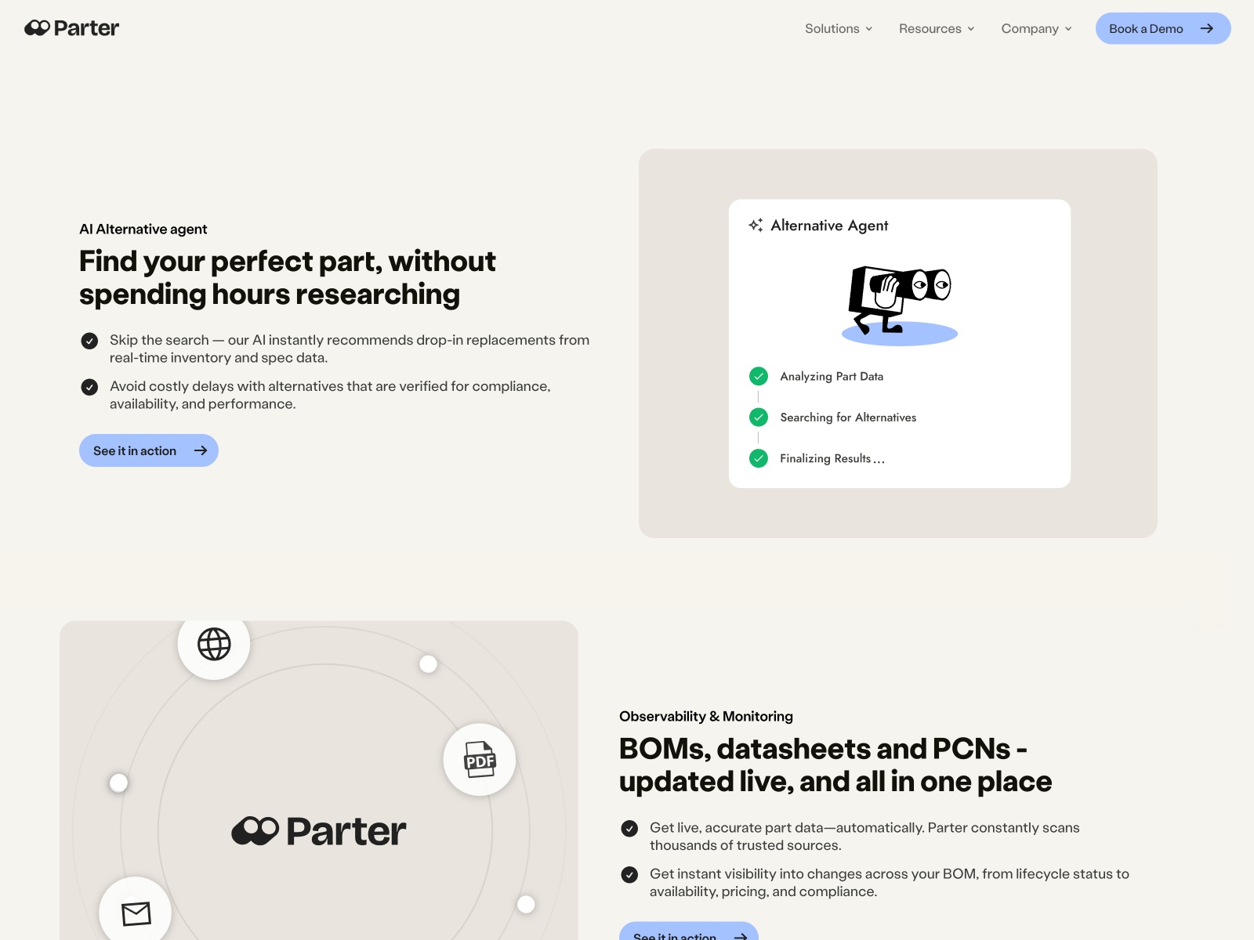Click heading 'Find your perfect part'

[x=288, y=277]
